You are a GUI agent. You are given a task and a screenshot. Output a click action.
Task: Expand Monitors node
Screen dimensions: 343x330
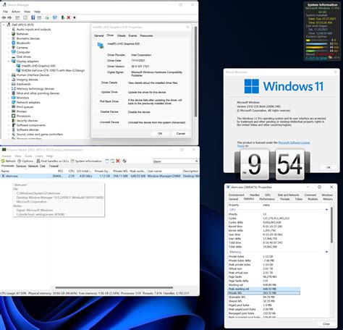[x=9, y=98]
